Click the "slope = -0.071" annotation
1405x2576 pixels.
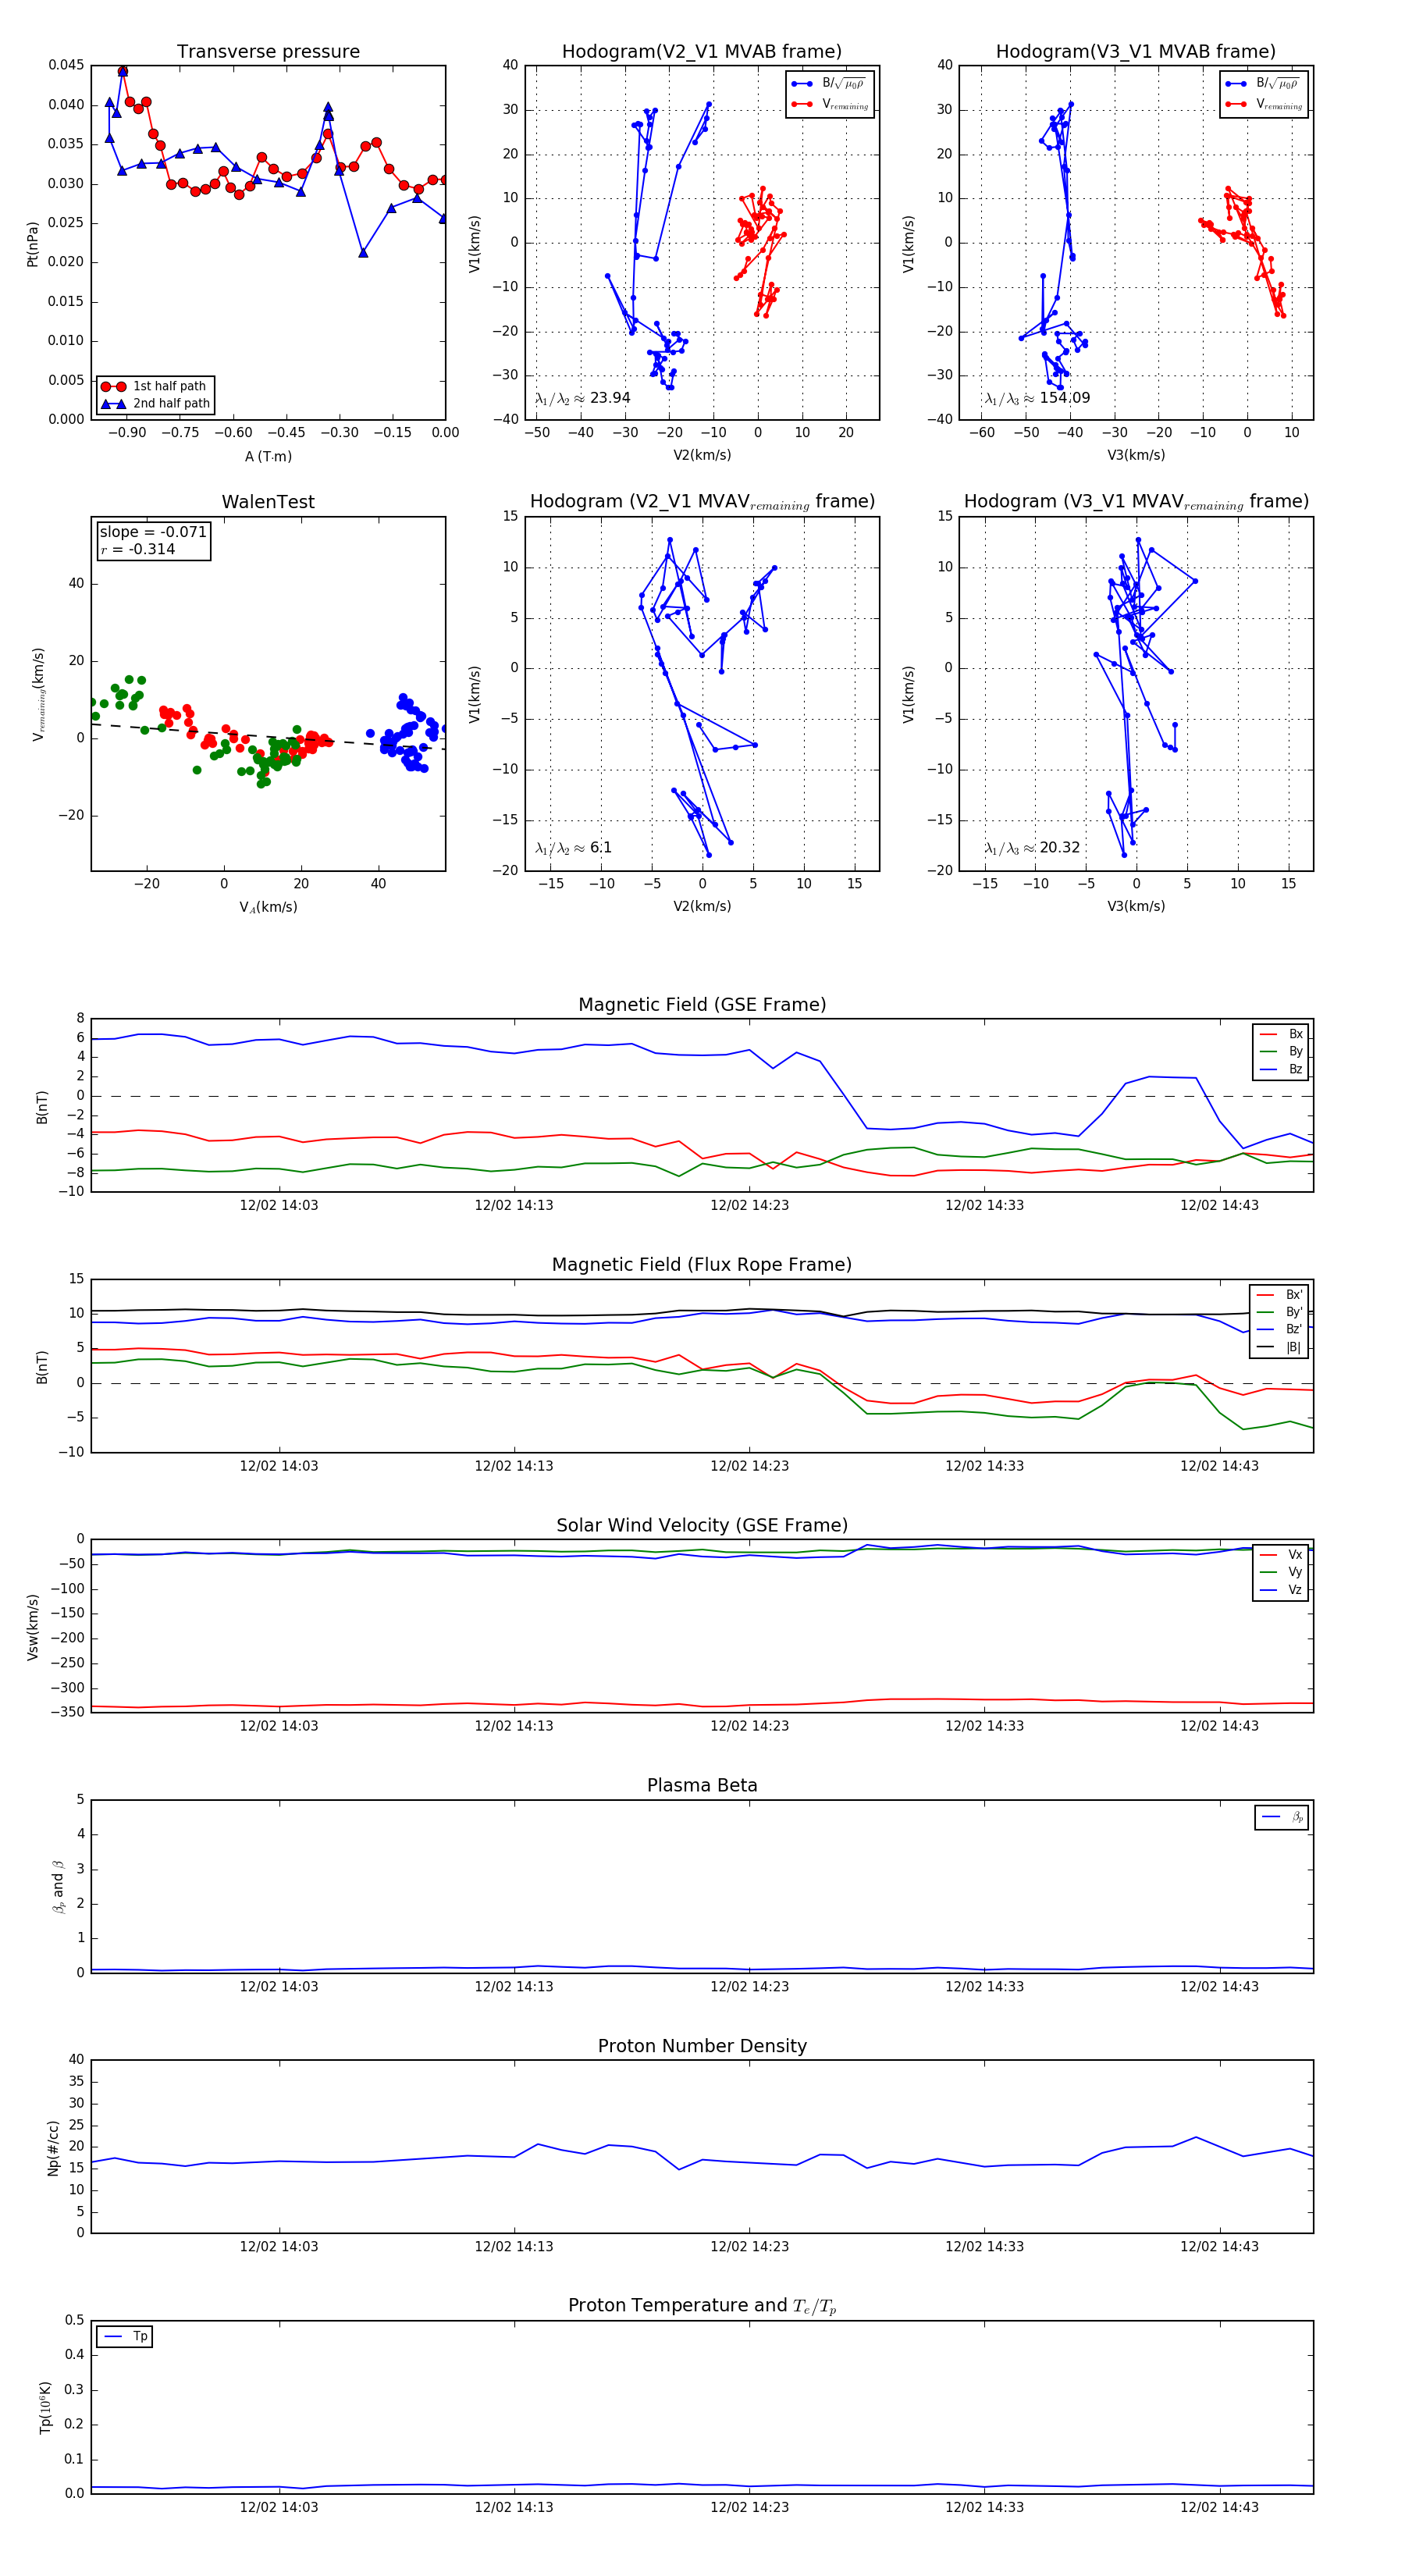(153, 532)
